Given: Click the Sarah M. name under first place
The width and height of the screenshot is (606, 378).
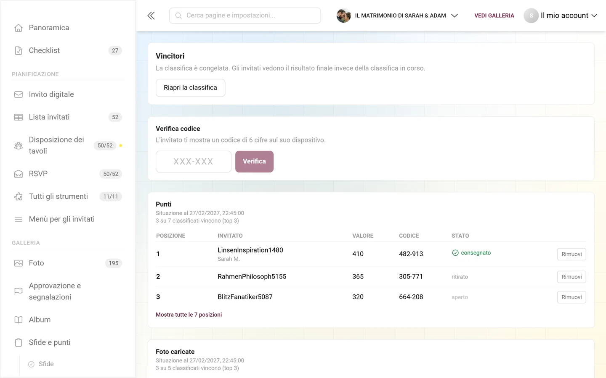Looking at the screenshot, I should click(x=229, y=259).
